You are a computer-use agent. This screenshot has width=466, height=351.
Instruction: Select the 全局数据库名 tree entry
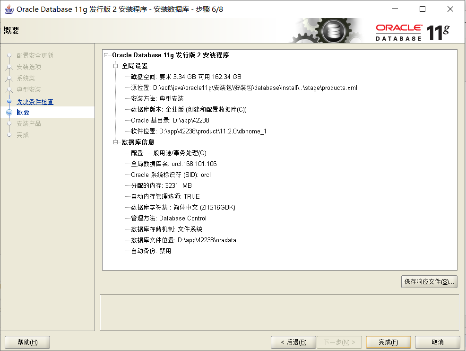(174, 164)
